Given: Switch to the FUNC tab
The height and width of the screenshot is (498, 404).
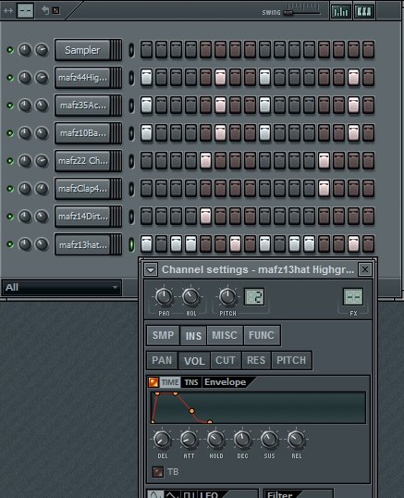Looking at the screenshot, I should (x=262, y=335).
